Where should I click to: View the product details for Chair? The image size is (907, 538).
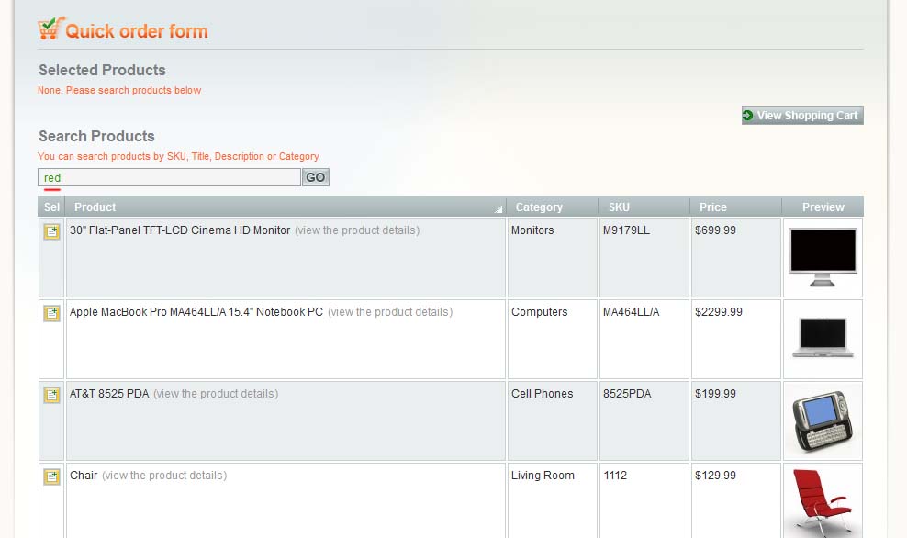point(163,476)
